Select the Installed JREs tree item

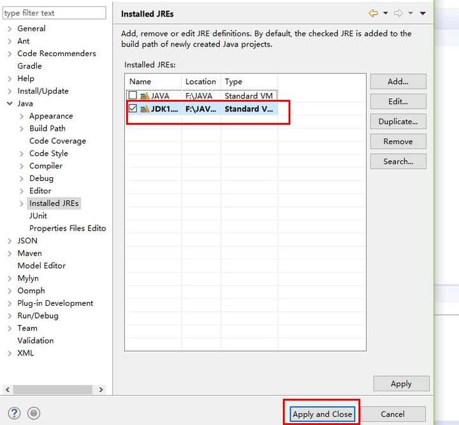click(x=54, y=203)
